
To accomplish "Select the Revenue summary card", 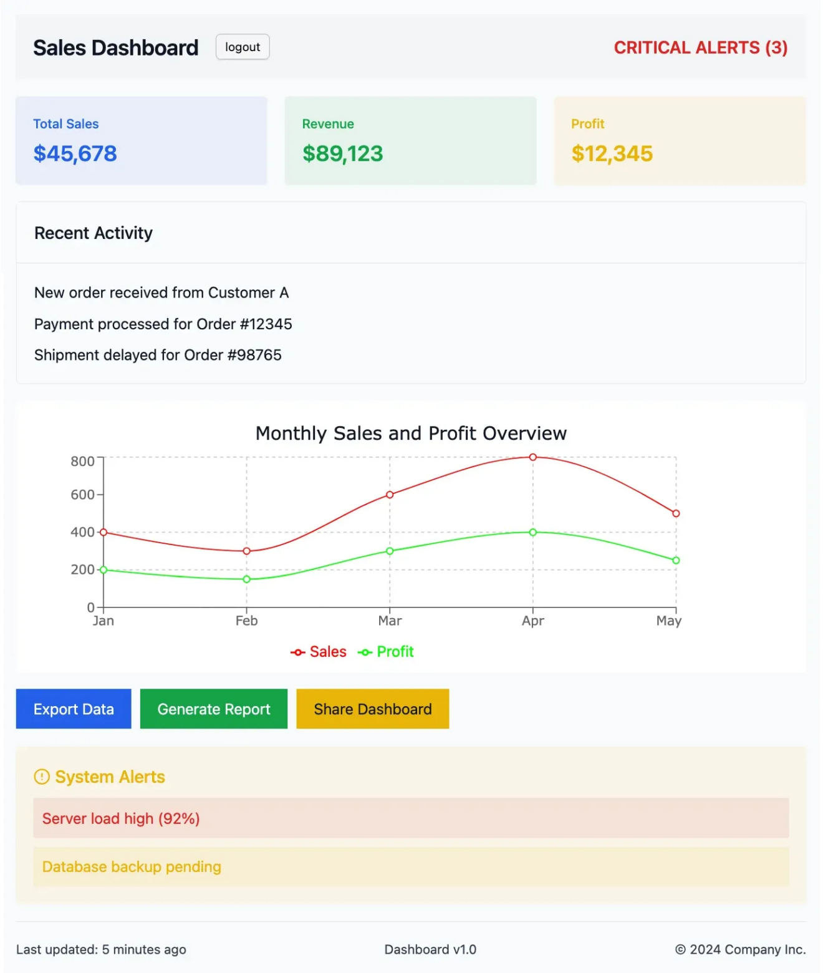I will point(410,140).
